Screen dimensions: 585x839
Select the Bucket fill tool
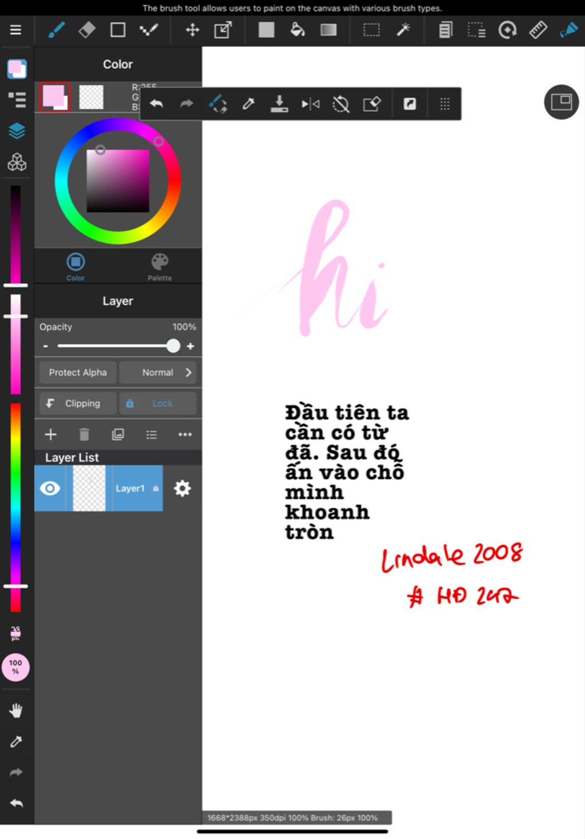(298, 30)
